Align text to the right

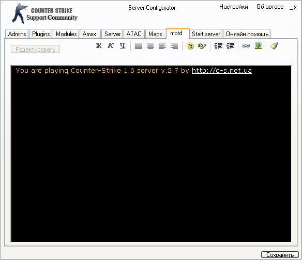pyautogui.click(x=174, y=46)
